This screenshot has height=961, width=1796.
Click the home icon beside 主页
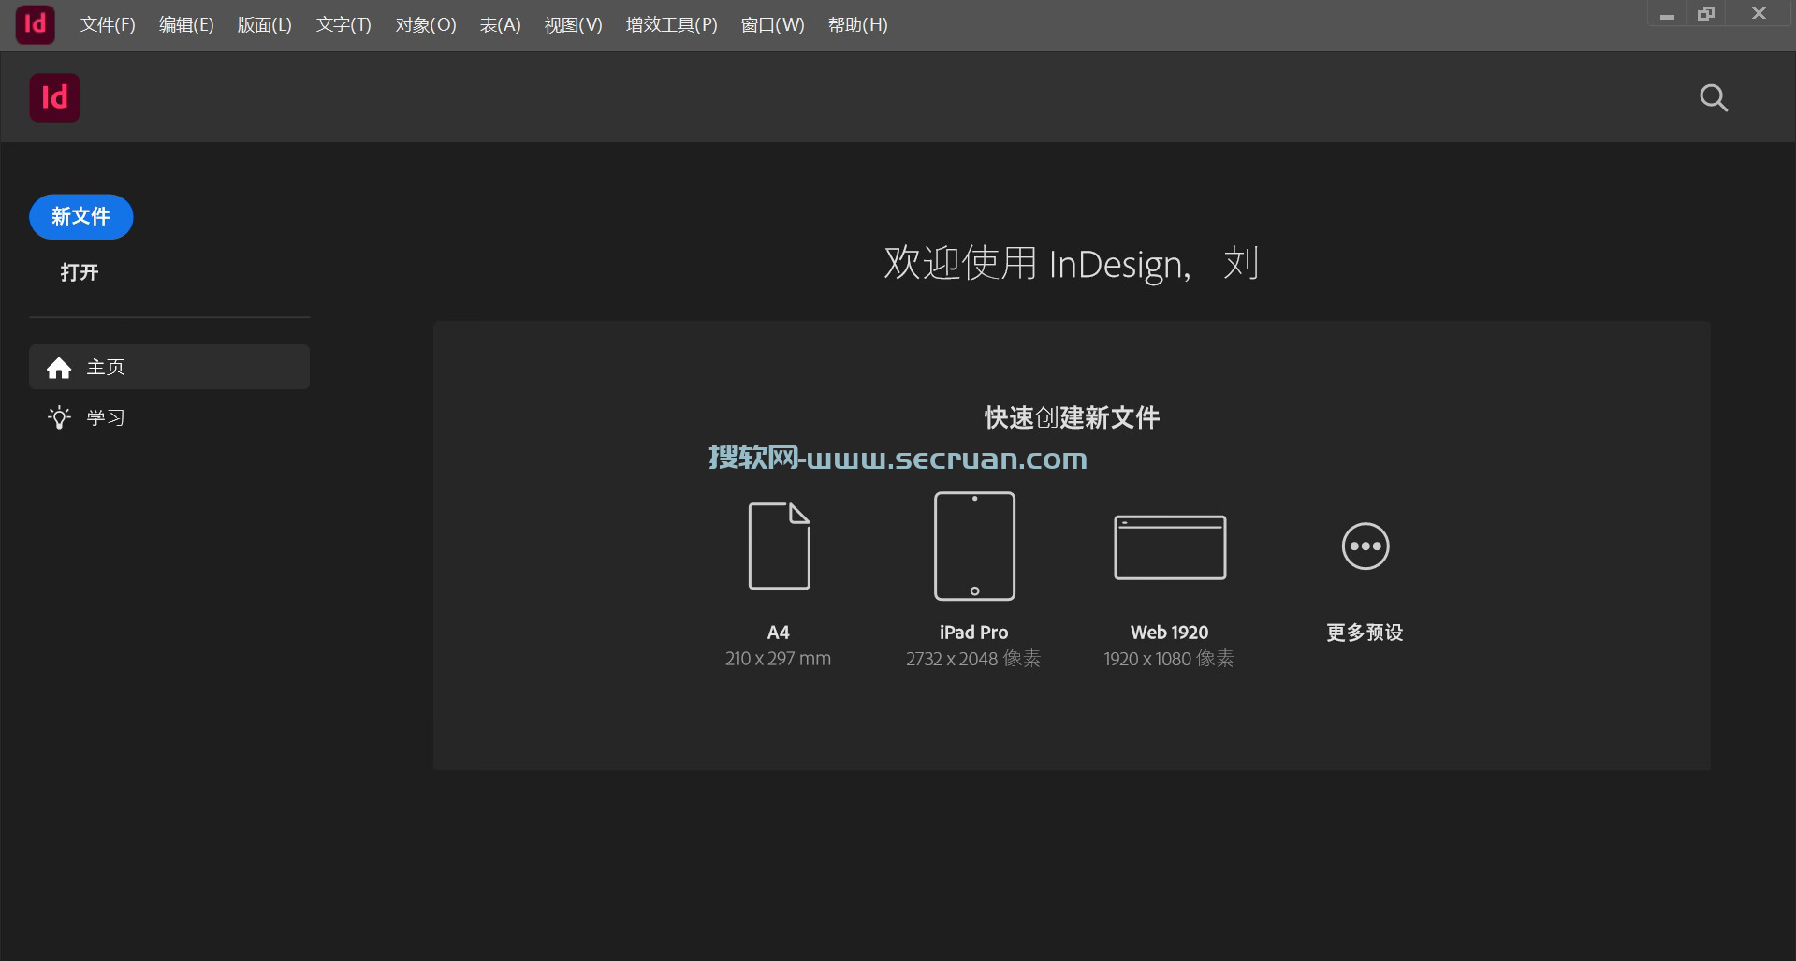[59, 368]
